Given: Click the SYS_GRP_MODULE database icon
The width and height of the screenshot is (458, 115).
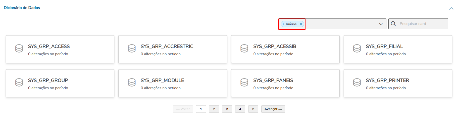Looking at the screenshot, I should [132, 82].
